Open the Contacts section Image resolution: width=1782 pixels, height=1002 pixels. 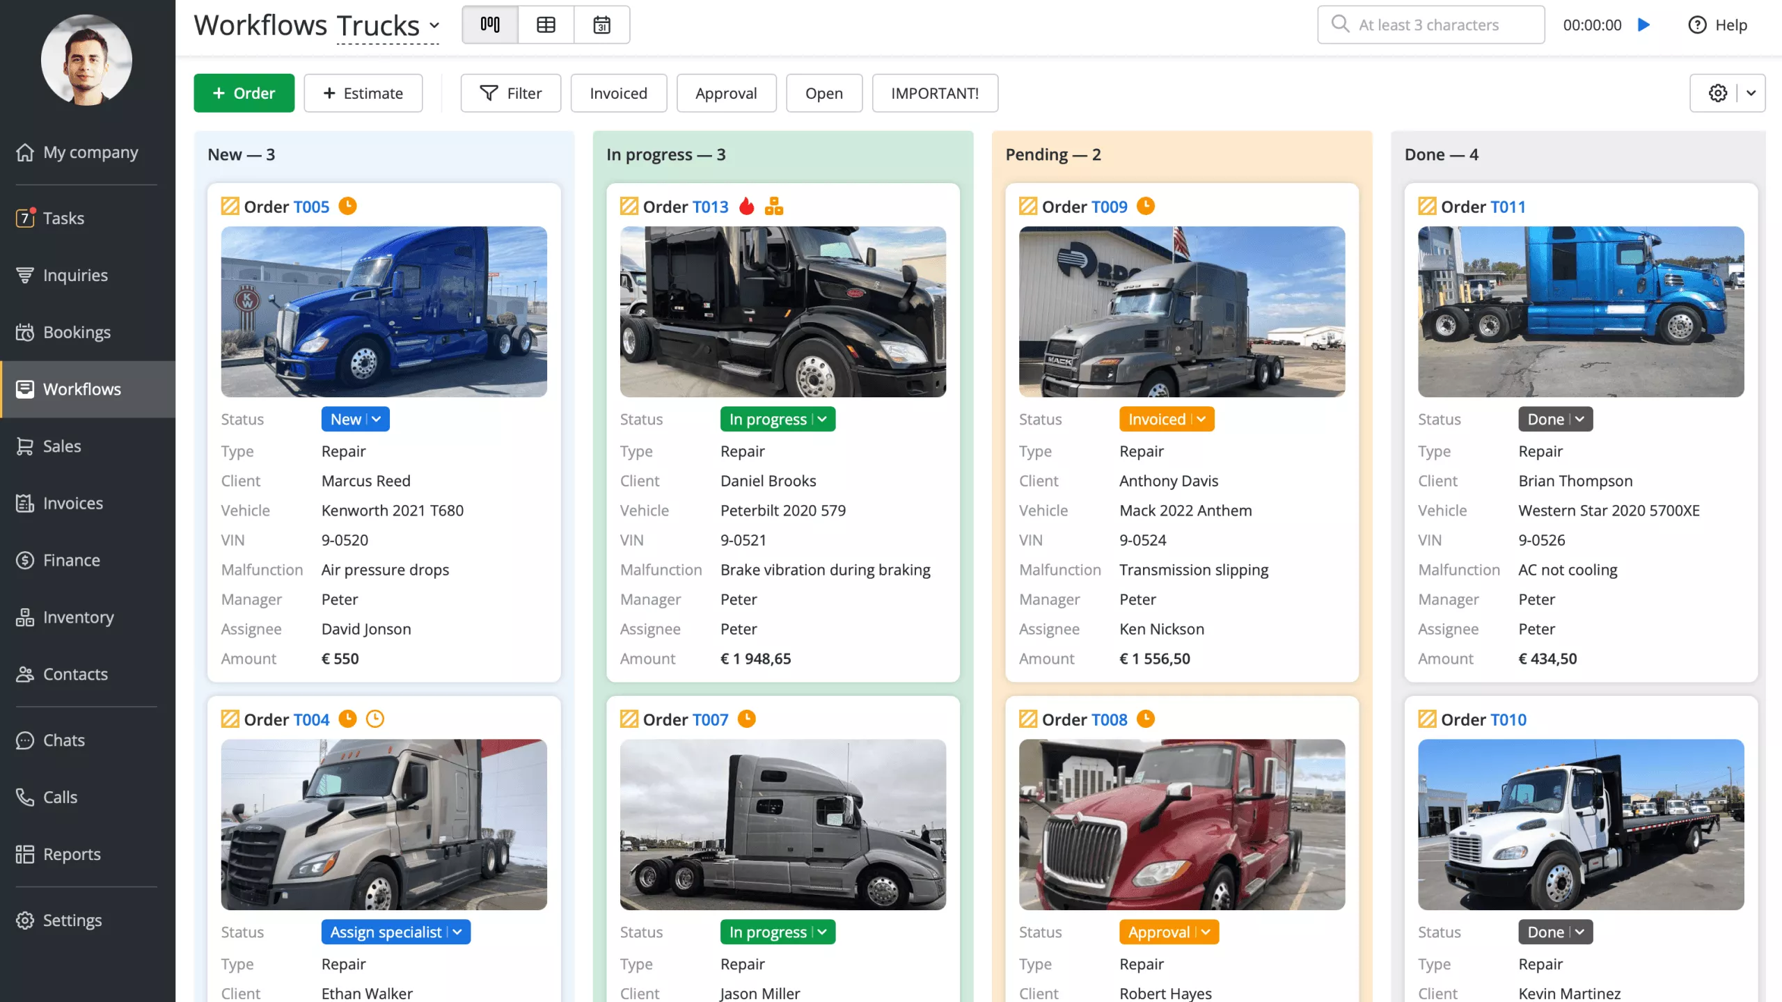pos(88,674)
